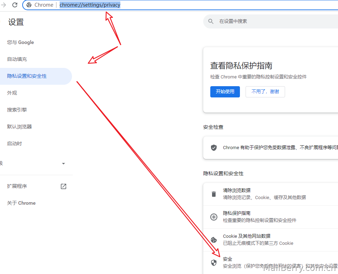Click the privacy guide compass icon
Screen dimensions: 338x274
[213, 217]
